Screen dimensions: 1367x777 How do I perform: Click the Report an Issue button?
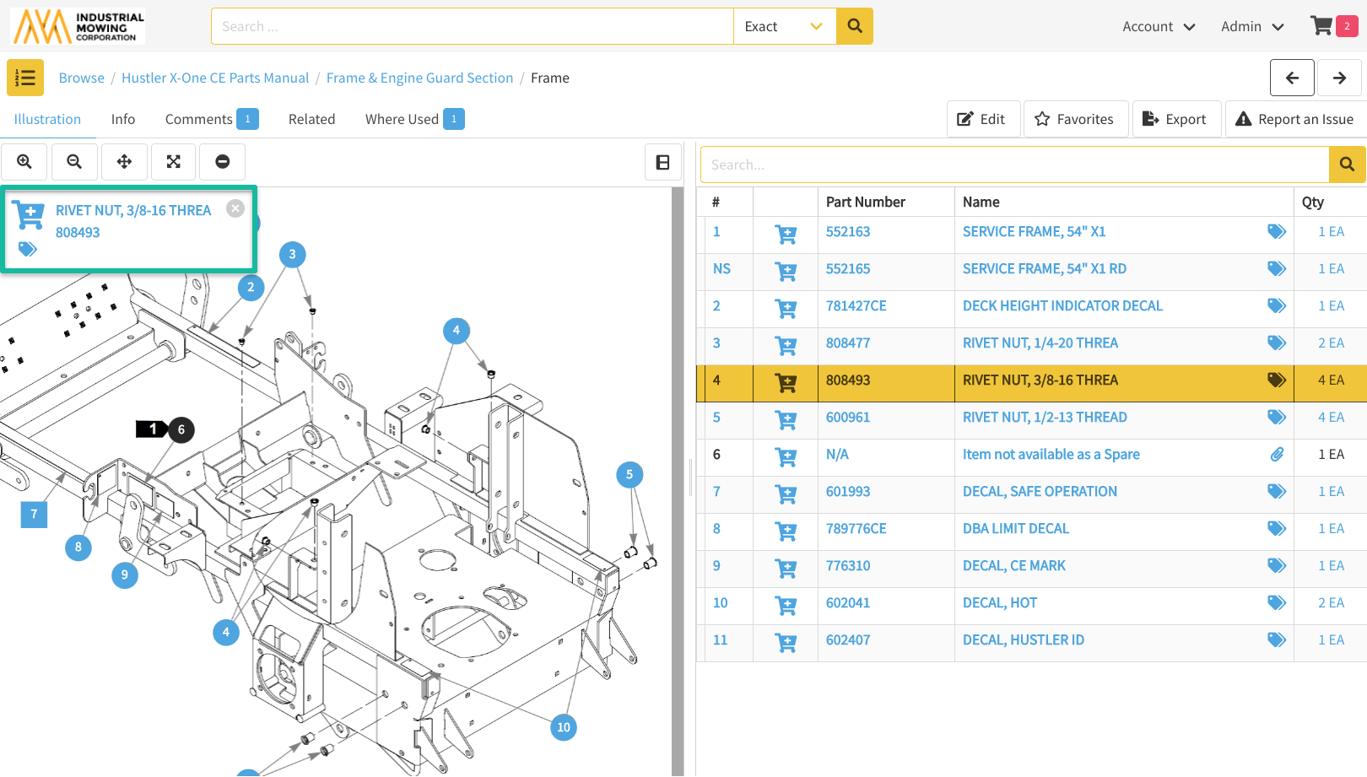[1294, 119]
